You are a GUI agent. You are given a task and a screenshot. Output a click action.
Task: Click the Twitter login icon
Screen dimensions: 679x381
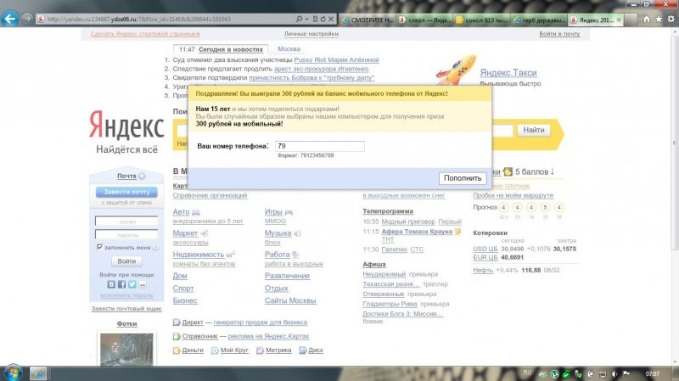pyautogui.click(x=131, y=284)
